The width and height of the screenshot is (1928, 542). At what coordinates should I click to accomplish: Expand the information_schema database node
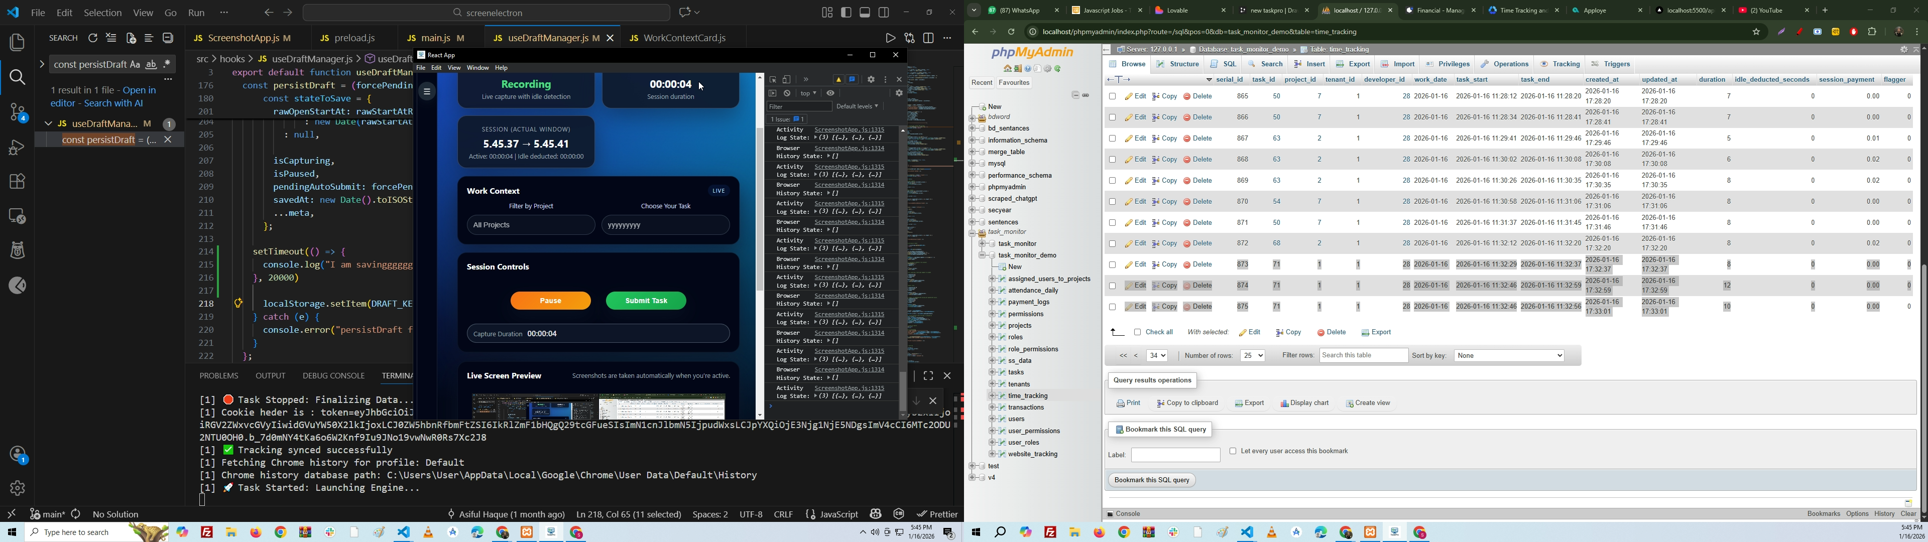click(972, 141)
